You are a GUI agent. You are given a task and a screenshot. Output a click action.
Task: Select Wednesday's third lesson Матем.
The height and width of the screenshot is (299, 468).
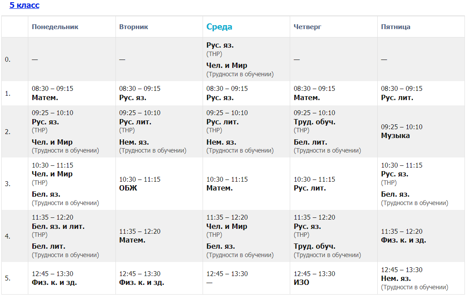click(x=219, y=188)
